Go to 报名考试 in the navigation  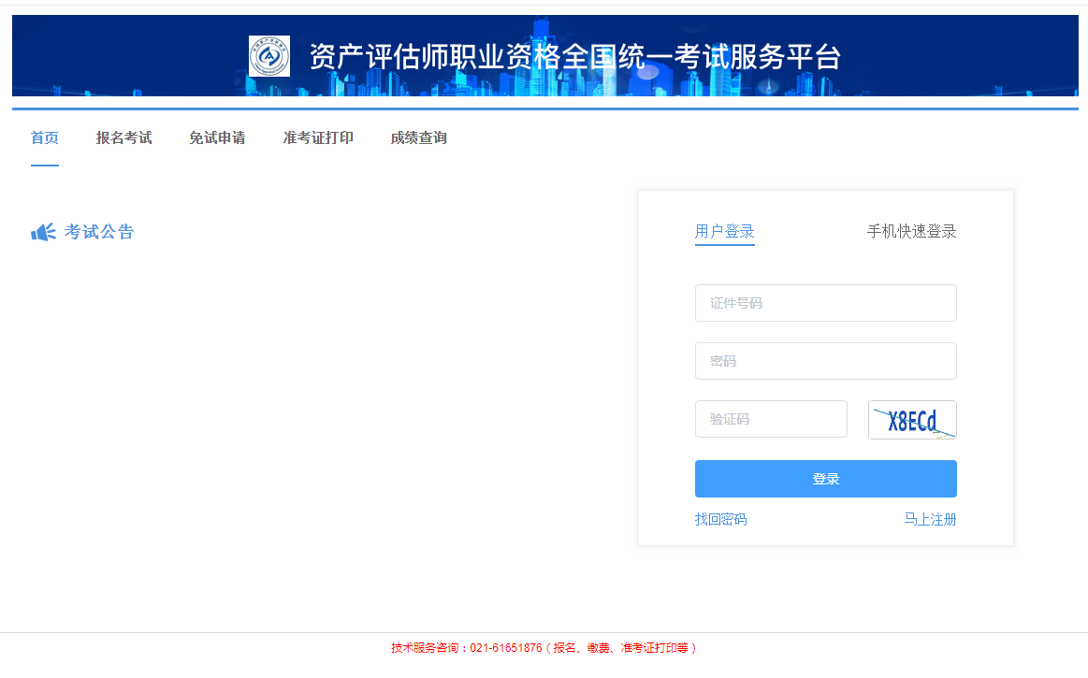[x=123, y=138]
